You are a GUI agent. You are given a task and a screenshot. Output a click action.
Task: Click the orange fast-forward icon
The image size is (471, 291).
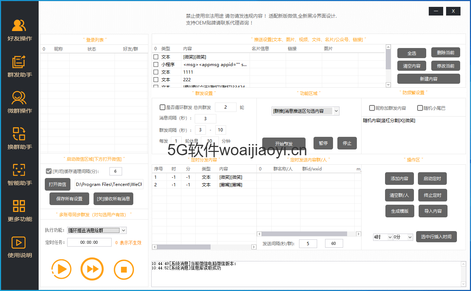tap(92, 269)
